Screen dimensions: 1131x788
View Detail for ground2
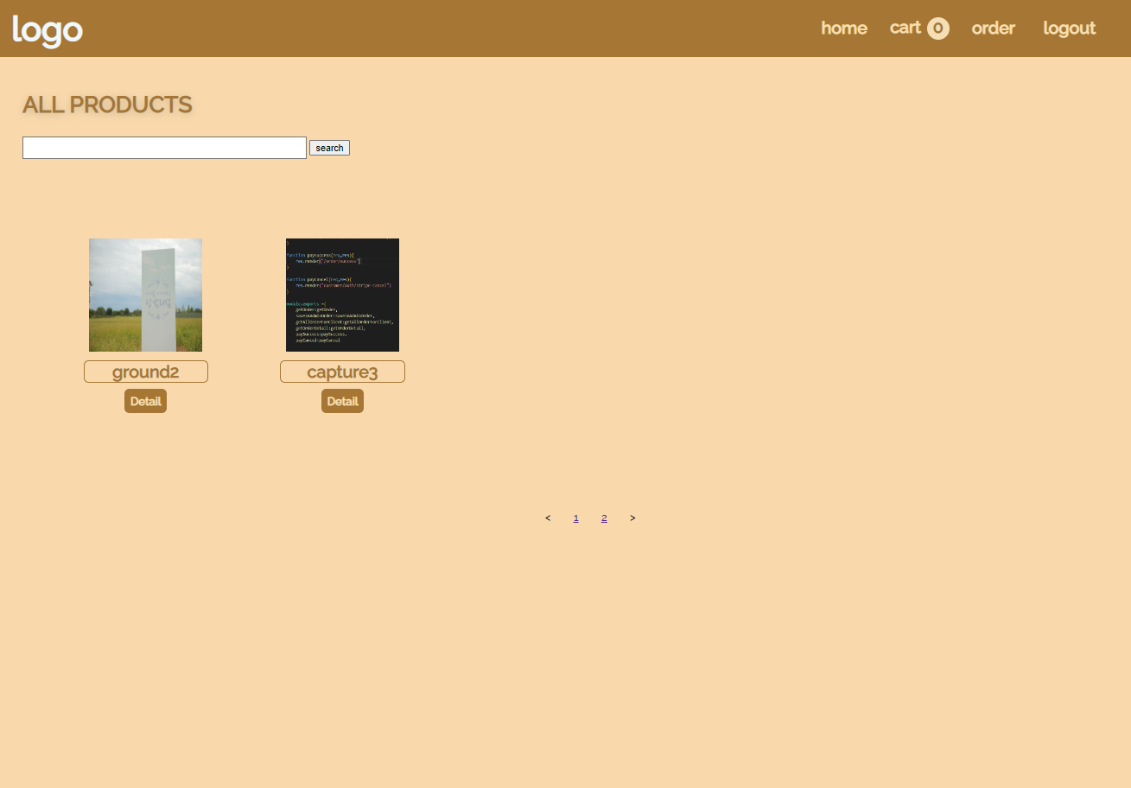pyautogui.click(x=145, y=401)
